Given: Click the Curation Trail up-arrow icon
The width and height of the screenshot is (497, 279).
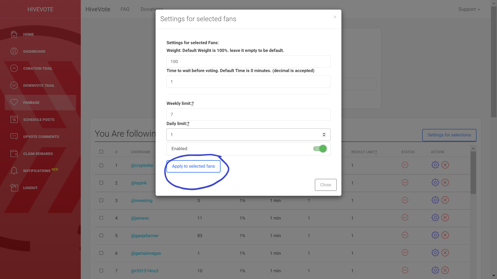Looking at the screenshot, I should [14, 68].
